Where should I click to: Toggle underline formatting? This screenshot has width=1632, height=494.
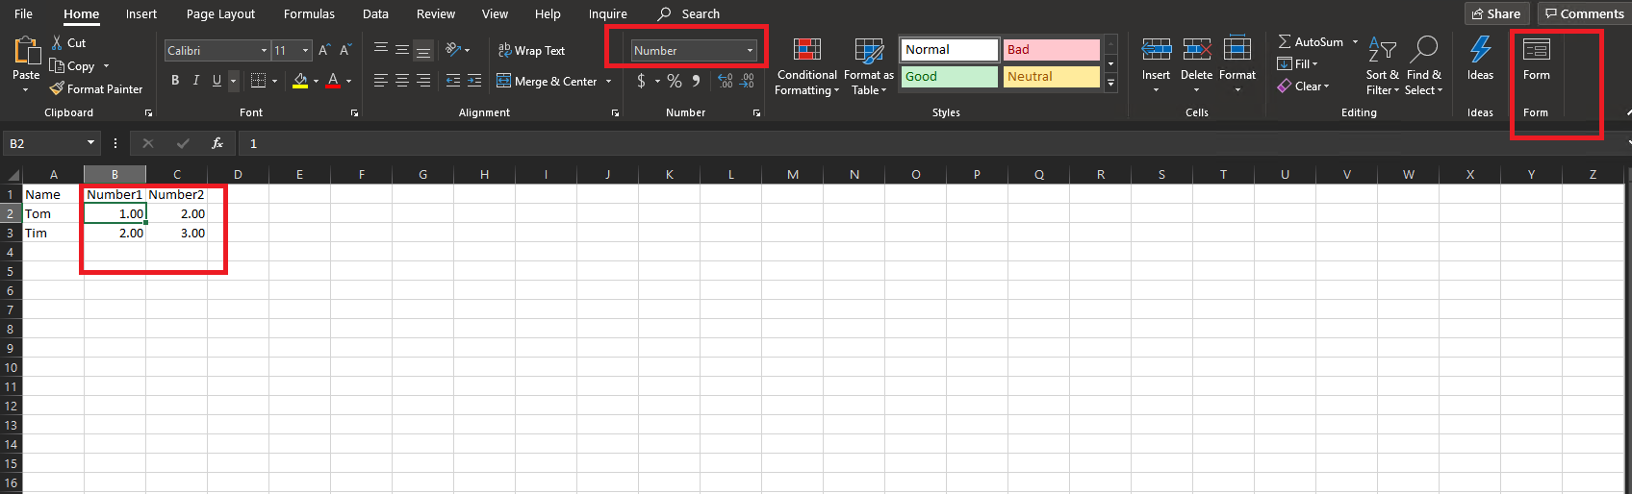coord(217,81)
